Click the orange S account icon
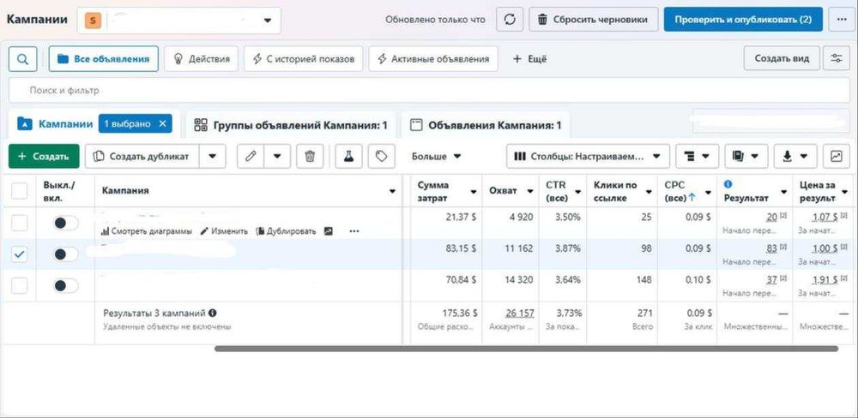 (93, 21)
